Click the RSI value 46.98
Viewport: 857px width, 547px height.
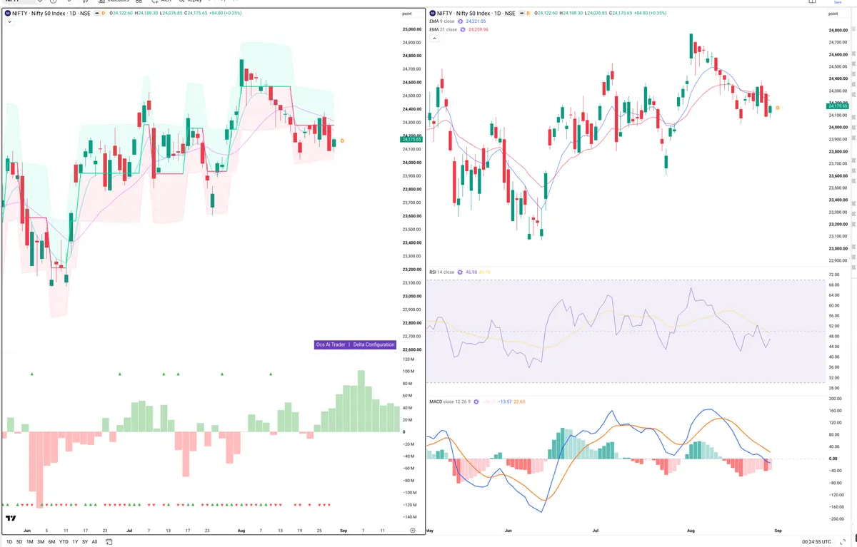[x=471, y=272]
